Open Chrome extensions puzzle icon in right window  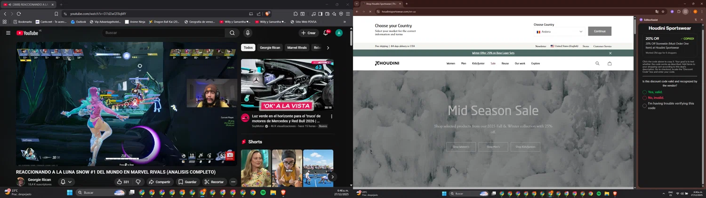pos(679,12)
